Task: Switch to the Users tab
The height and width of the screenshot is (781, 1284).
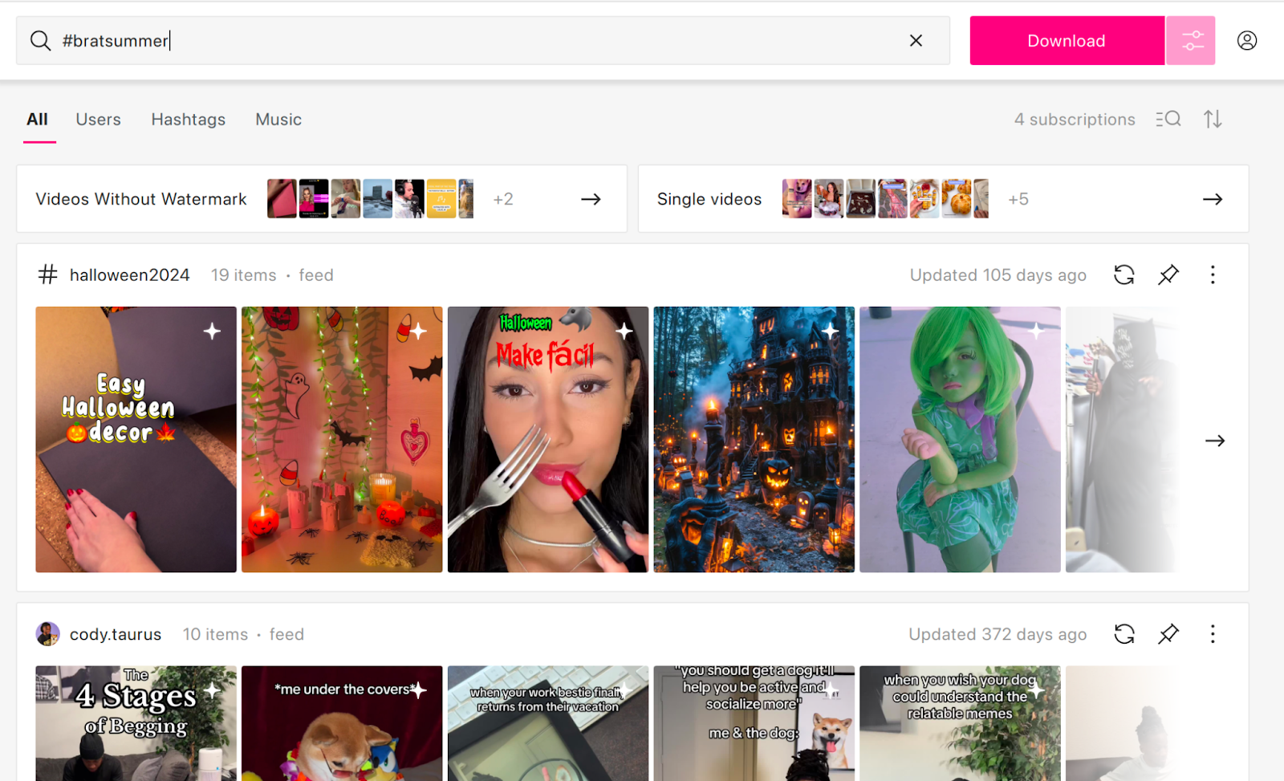Action: [99, 120]
